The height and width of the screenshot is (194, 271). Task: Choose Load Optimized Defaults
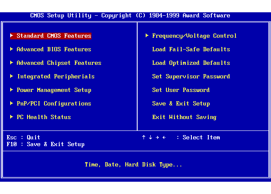coord(191,63)
